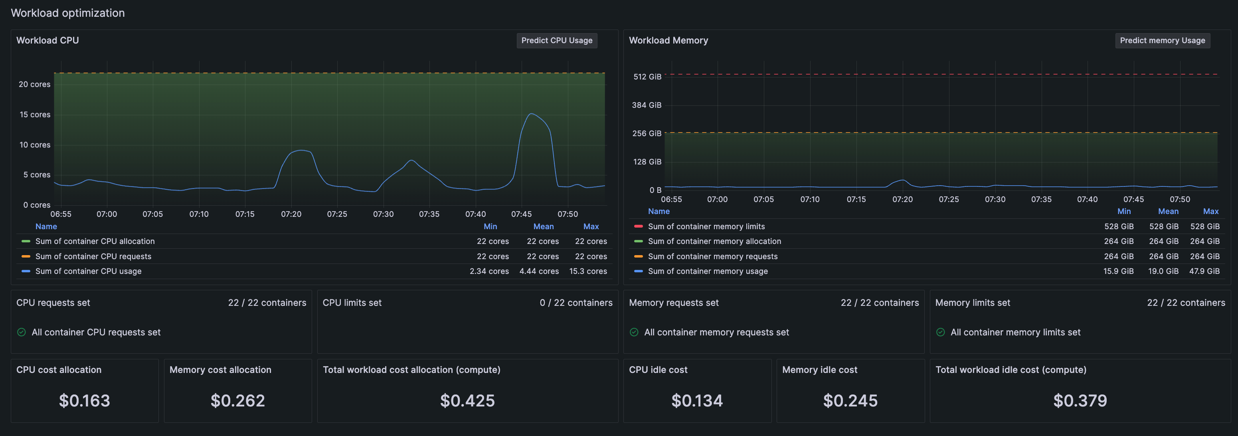Open the Workload Memory panel title menu

pyautogui.click(x=668, y=40)
